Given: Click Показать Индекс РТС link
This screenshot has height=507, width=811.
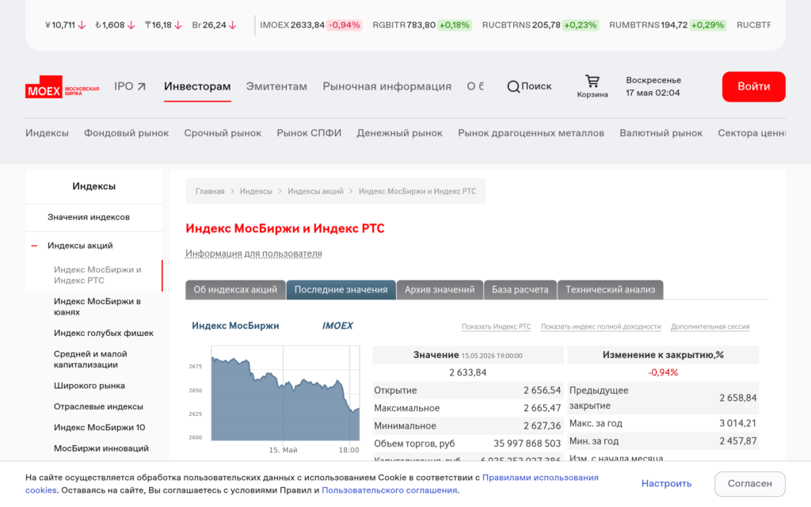Looking at the screenshot, I should coord(496,326).
